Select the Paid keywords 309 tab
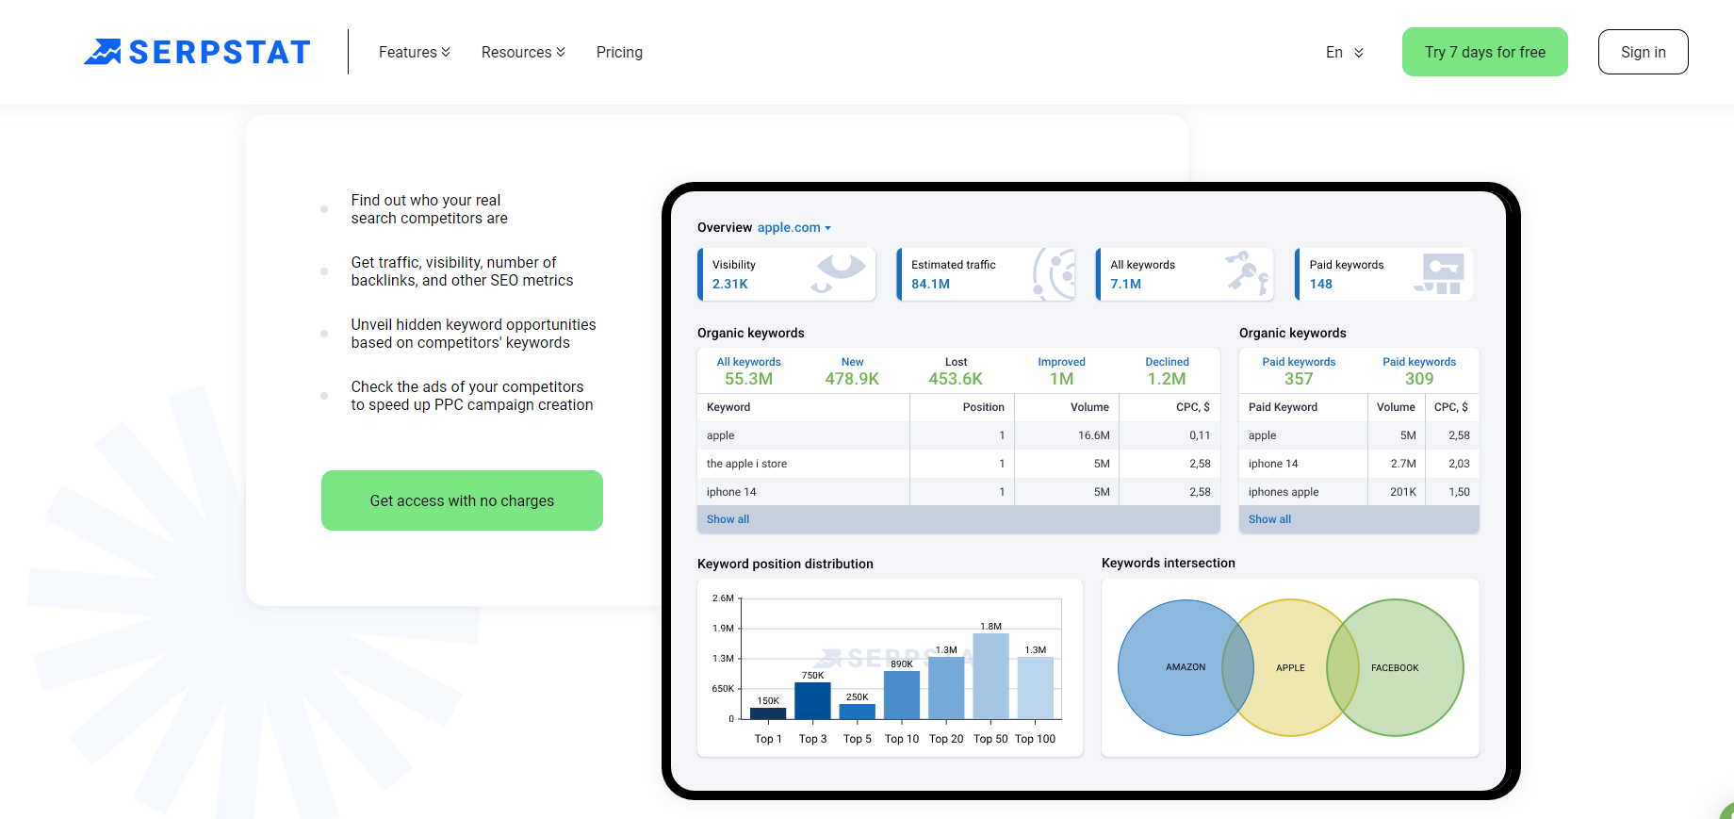This screenshot has height=819, width=1734. click(x=1419, y=371)
